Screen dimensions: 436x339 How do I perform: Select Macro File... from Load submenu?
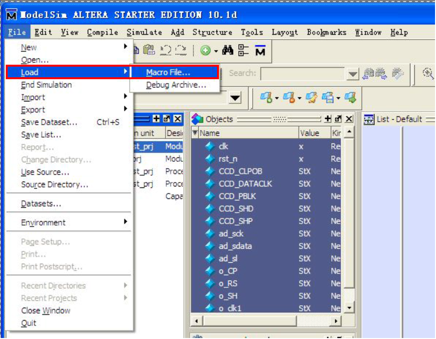pos(168,72)
